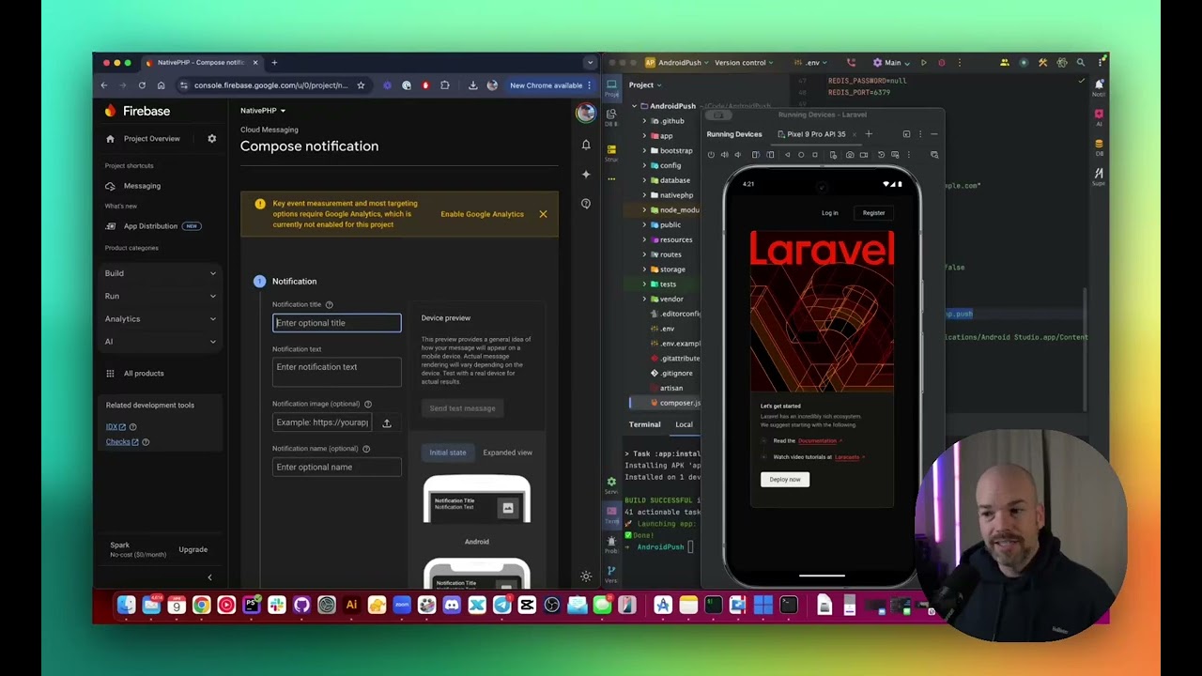Click the Chrome icon in the Dock
The image size is (1202, 676).
point(201,606)
